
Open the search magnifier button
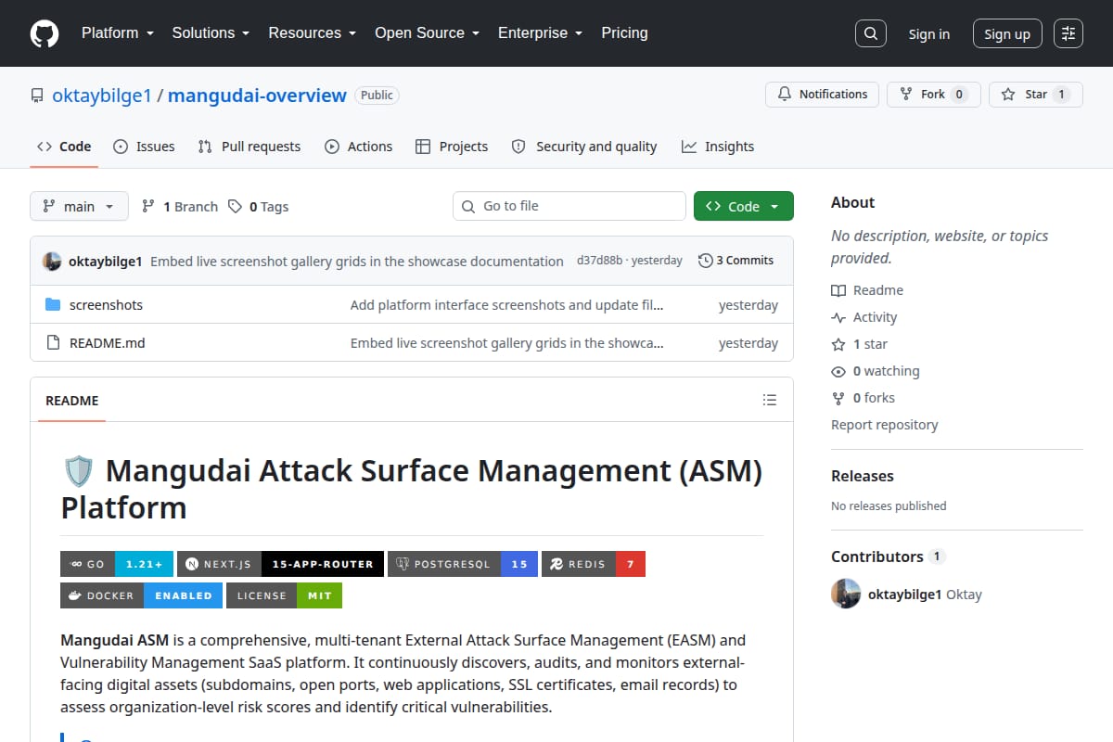click(870, 33)
